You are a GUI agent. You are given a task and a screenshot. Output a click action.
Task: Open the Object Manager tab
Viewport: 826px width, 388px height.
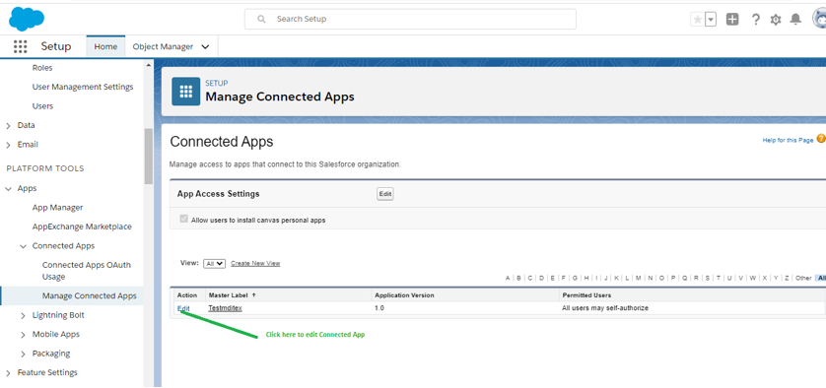point(163,46)
